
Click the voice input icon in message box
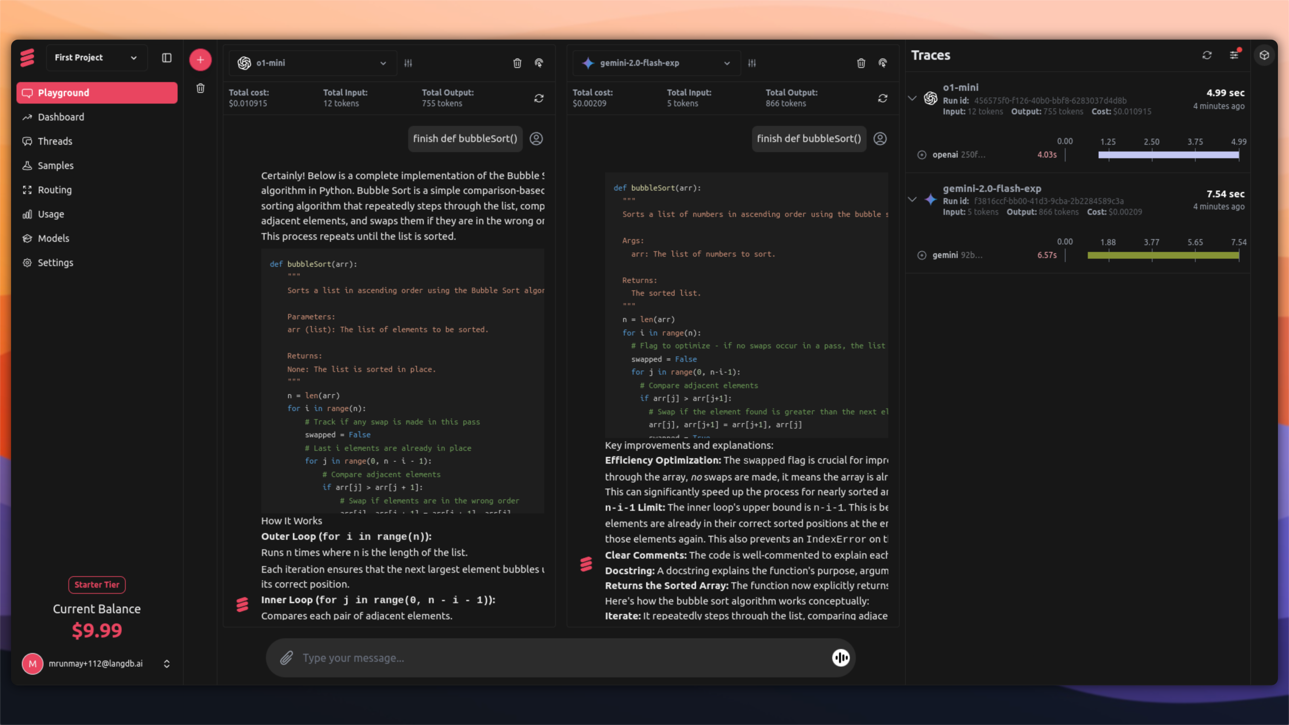(840, 658)
